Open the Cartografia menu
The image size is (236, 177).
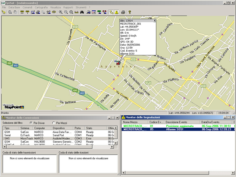point(41,7)
